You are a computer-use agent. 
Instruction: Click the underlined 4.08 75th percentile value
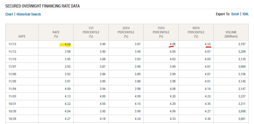pyautogui.click(x=172, y=44)
